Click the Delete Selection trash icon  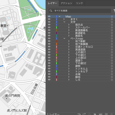(x=111, y=114)
